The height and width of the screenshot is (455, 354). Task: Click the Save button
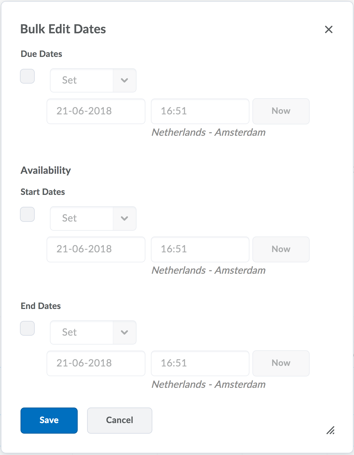click(x=49, y=420)
